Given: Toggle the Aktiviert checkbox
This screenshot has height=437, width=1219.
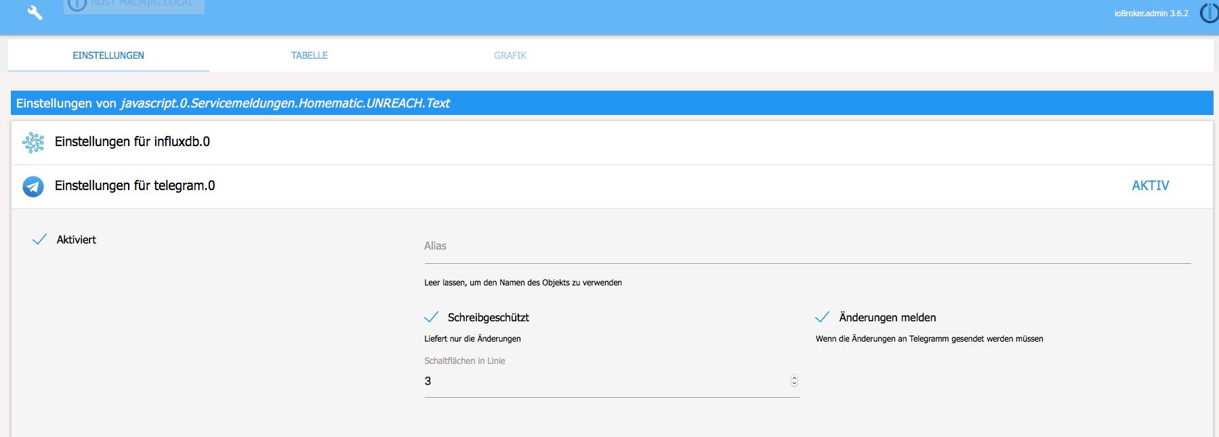Looking at the screenshot, I should [39, 239].
